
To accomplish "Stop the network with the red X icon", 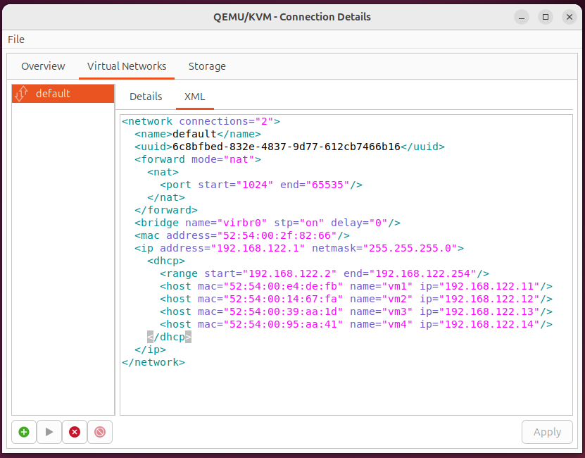I will coord(75,432).
